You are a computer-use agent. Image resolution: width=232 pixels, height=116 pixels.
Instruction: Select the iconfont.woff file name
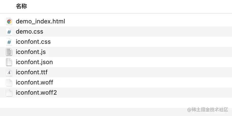34,82
